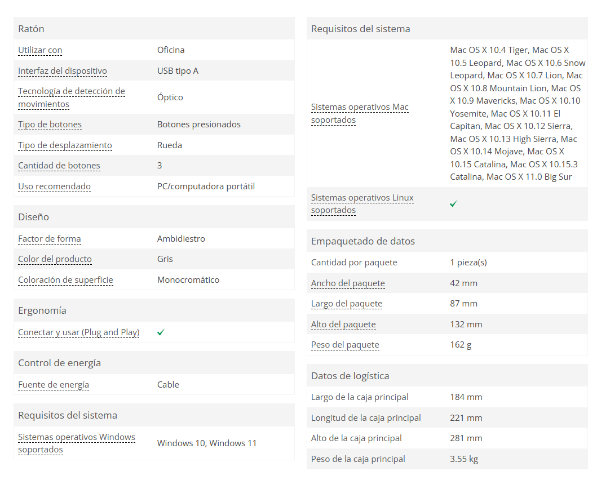
Task: Click "Coloración de superficie" label
Action: point(65,280)
